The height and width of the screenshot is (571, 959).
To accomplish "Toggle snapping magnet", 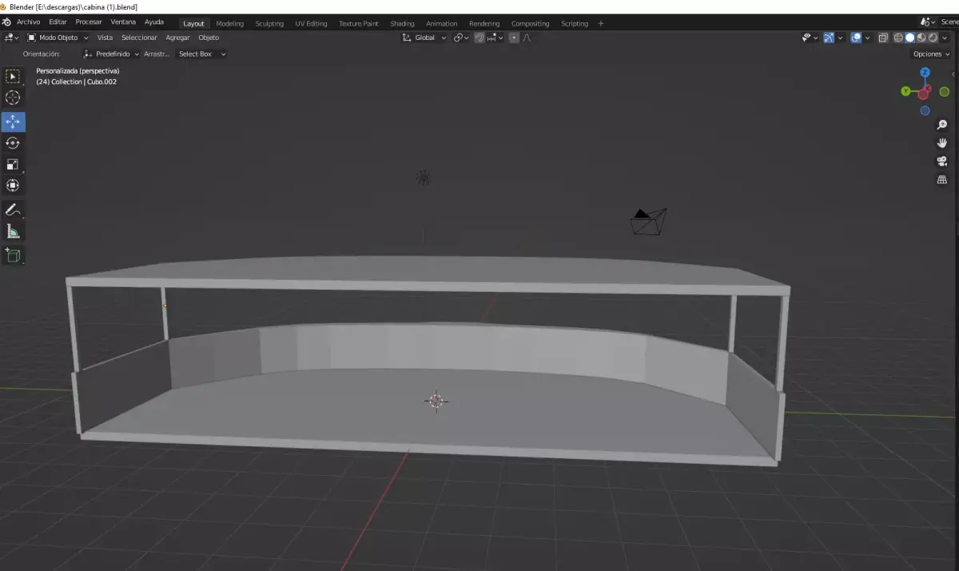I will click(x=479, y=38).
